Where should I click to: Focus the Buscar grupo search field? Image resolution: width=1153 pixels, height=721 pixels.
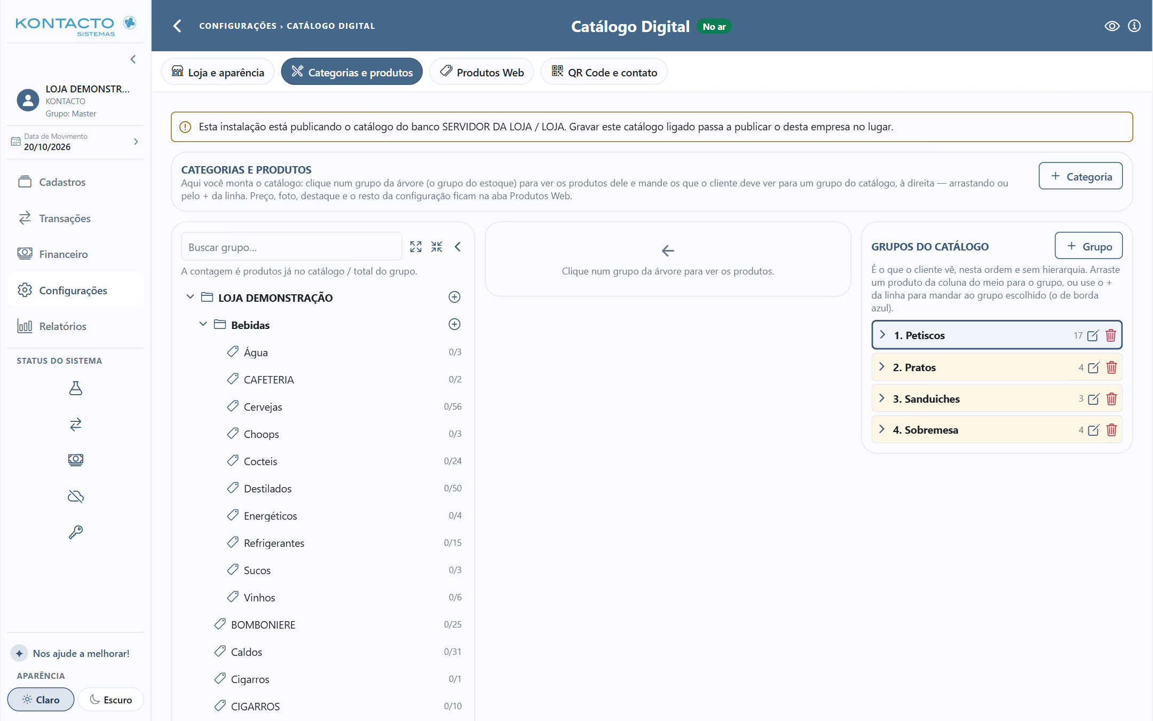[x=291, y=247]
